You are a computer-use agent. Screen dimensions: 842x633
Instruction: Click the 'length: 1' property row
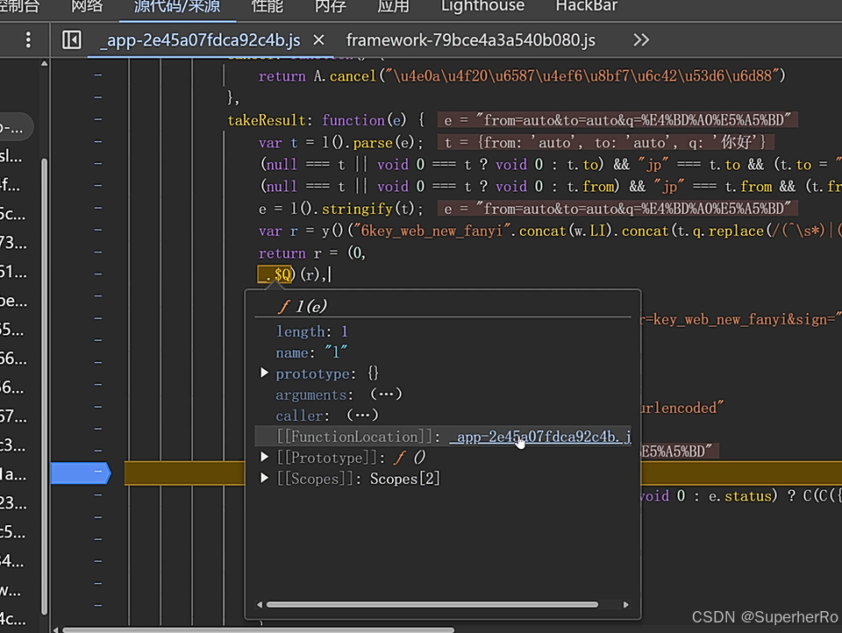[x=312, y=331]
